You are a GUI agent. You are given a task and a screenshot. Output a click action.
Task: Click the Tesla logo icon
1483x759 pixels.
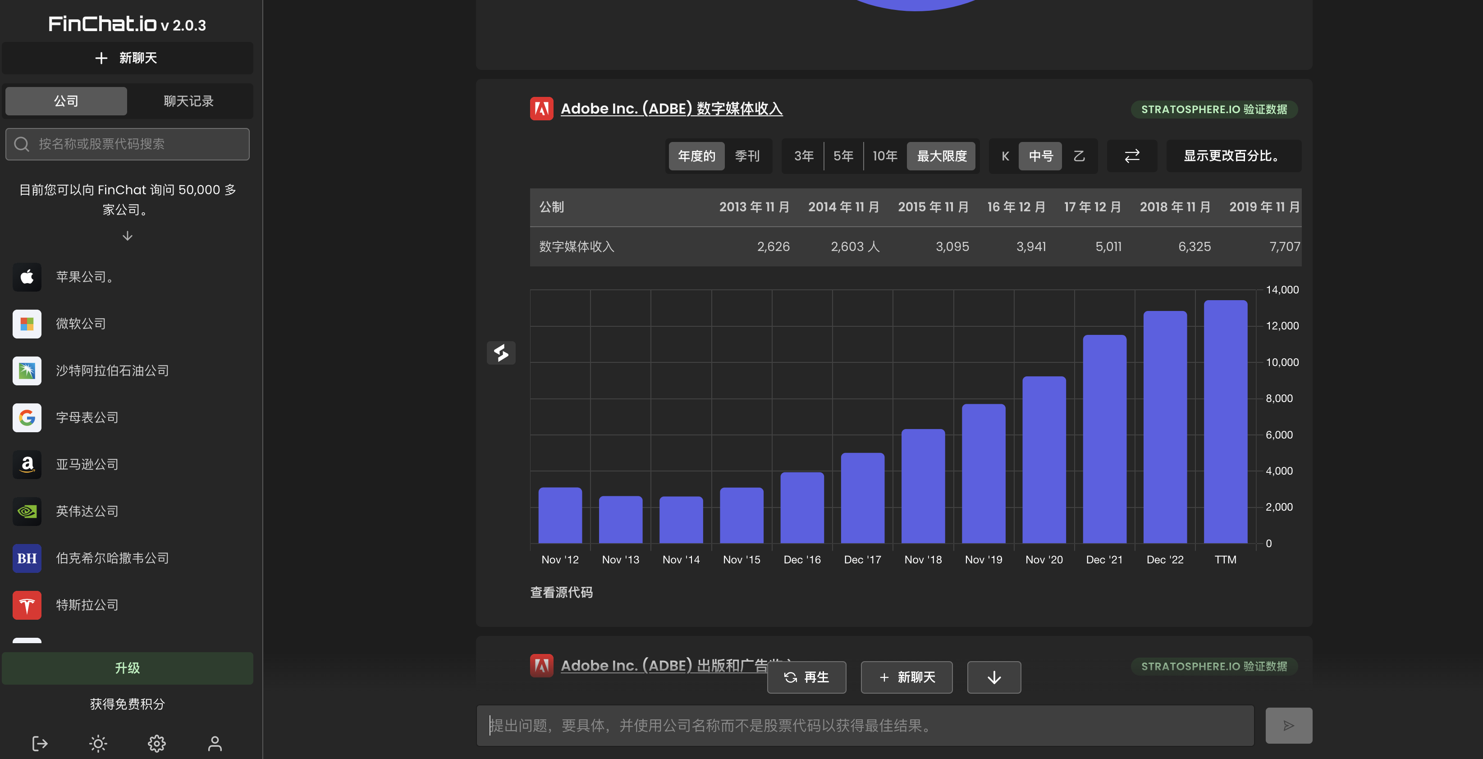[x=27, y=605]
